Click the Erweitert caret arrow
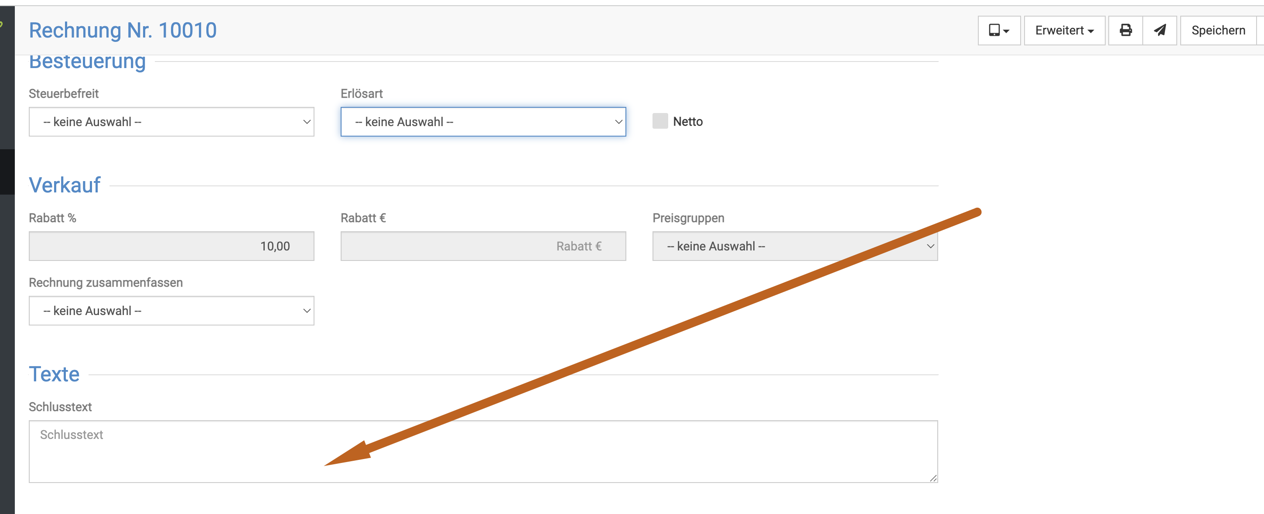 click(1090, 31)
